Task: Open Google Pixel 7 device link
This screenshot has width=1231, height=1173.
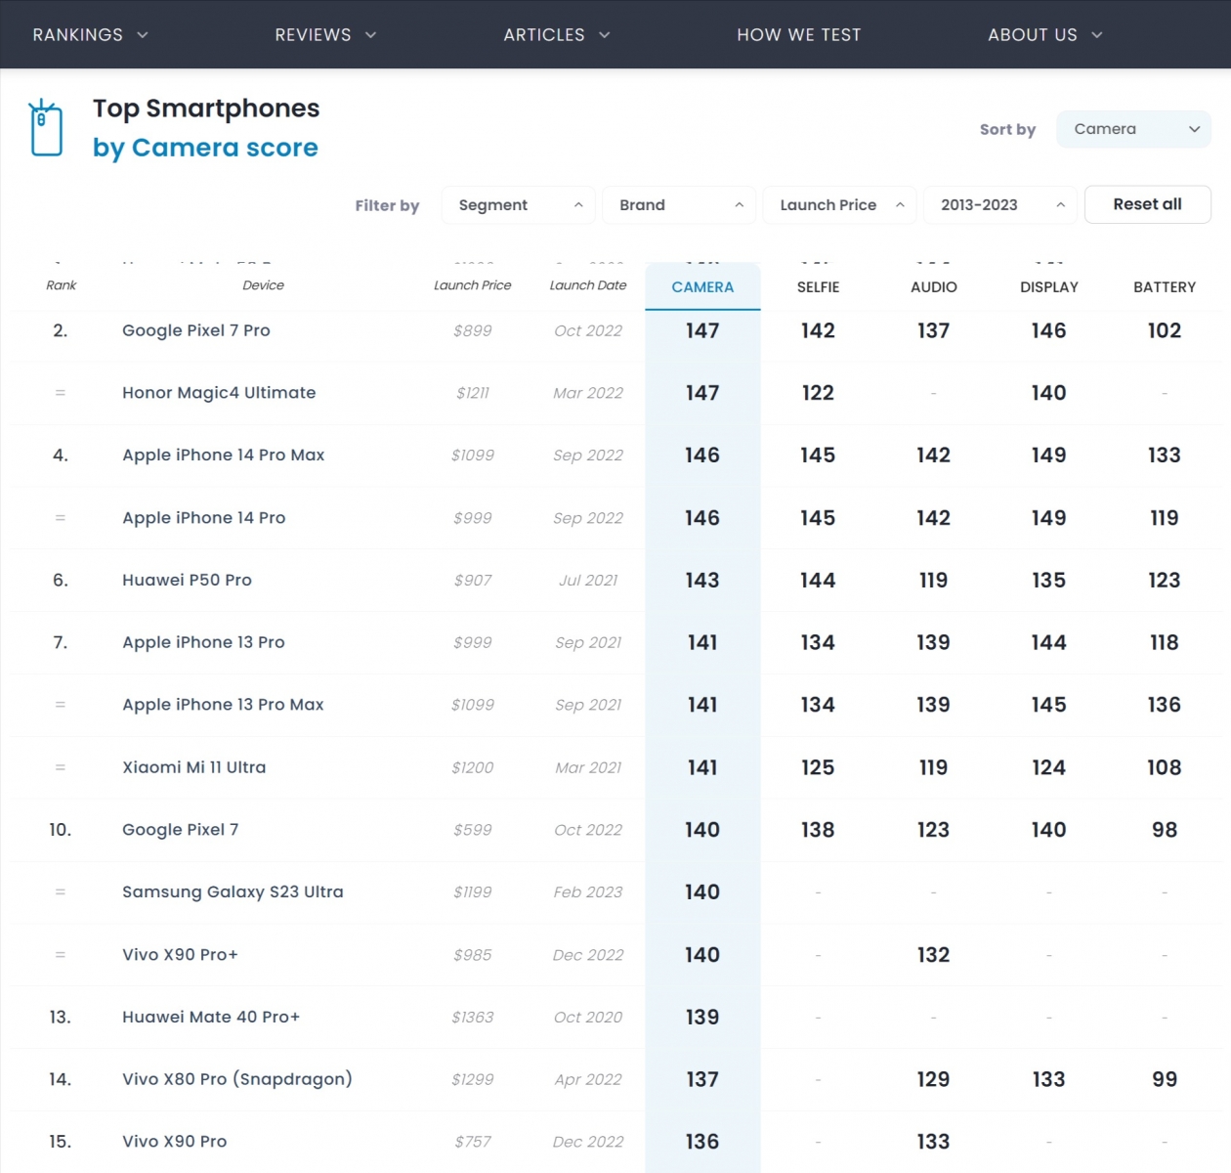Action: pyautogui.click(x=180, y=830)
